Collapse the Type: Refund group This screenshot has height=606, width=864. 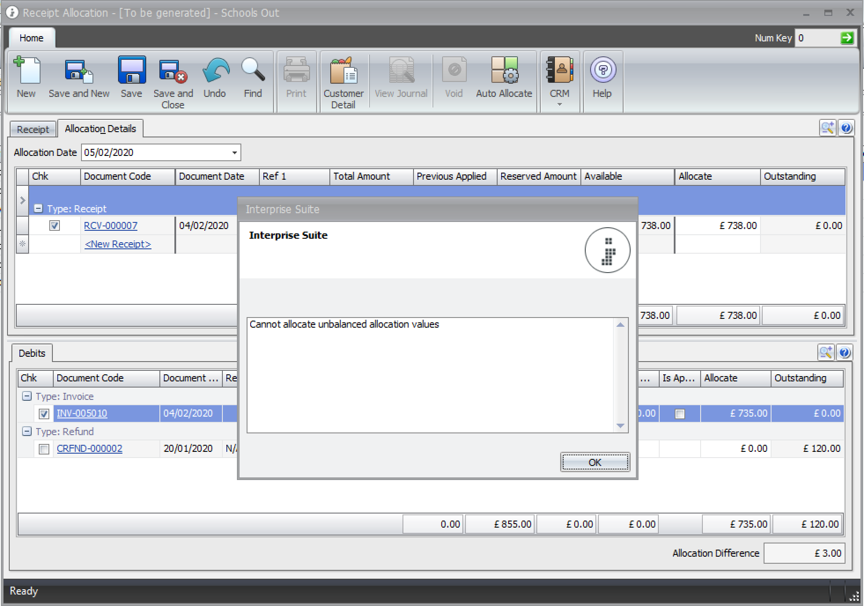(27, 432)
